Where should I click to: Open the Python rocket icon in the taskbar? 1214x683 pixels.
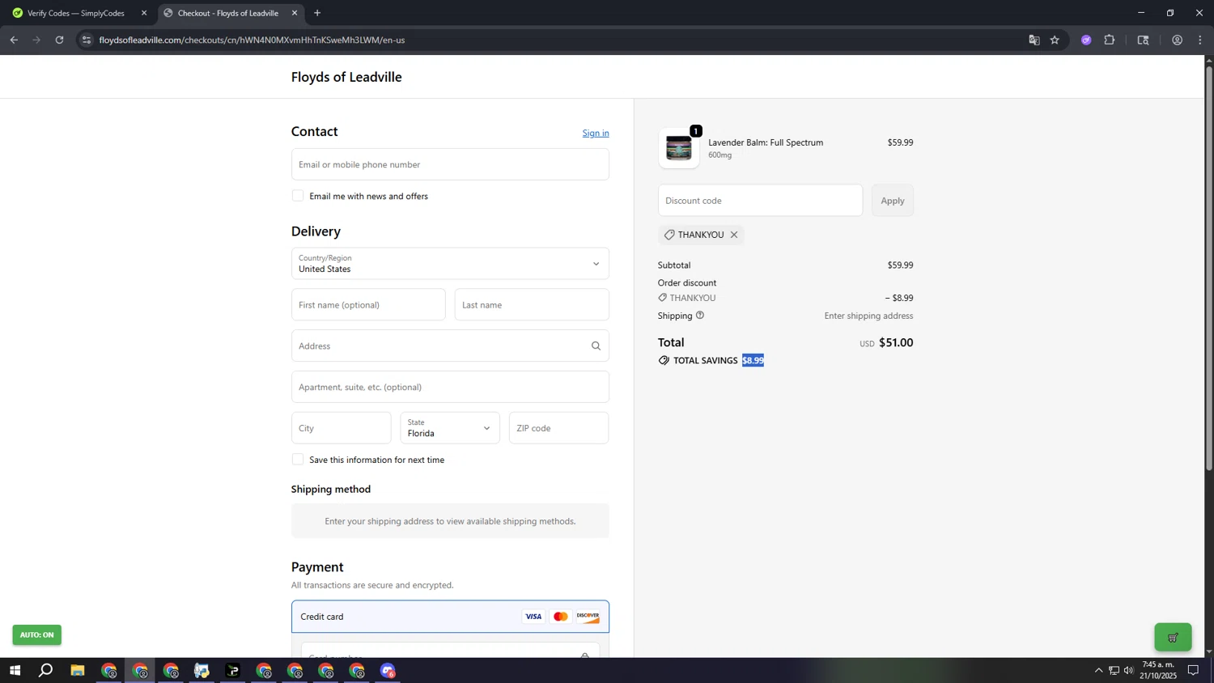[202, 671]
